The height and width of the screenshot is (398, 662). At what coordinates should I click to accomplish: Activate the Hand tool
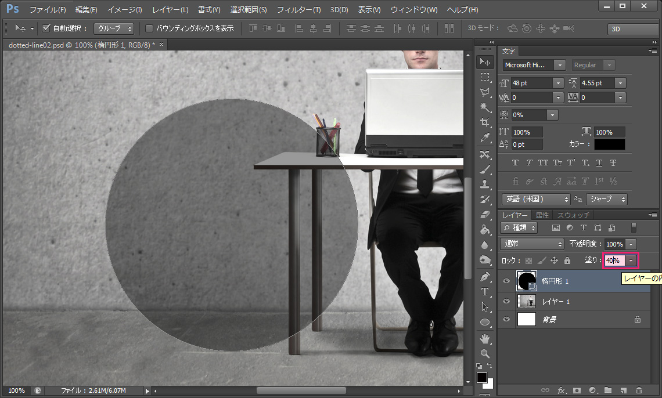pos(485,338)
